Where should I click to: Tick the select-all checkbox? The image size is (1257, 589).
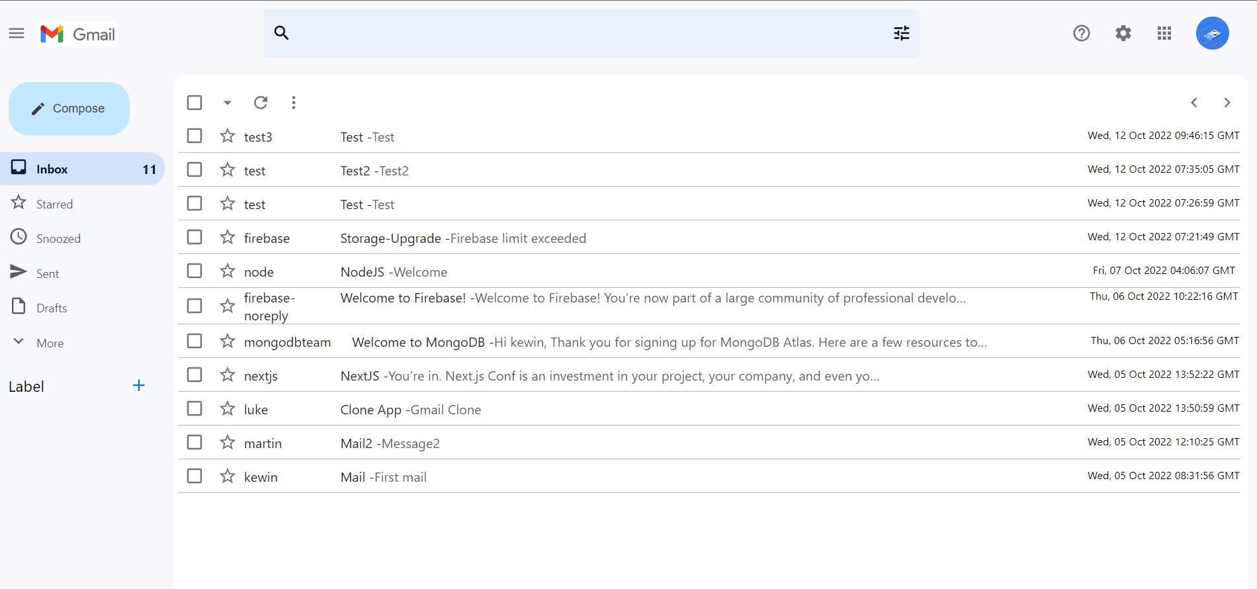point(195,103)
